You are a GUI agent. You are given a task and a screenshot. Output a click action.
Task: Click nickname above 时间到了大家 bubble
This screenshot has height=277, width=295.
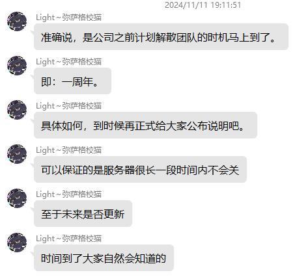tap(68, 239)
